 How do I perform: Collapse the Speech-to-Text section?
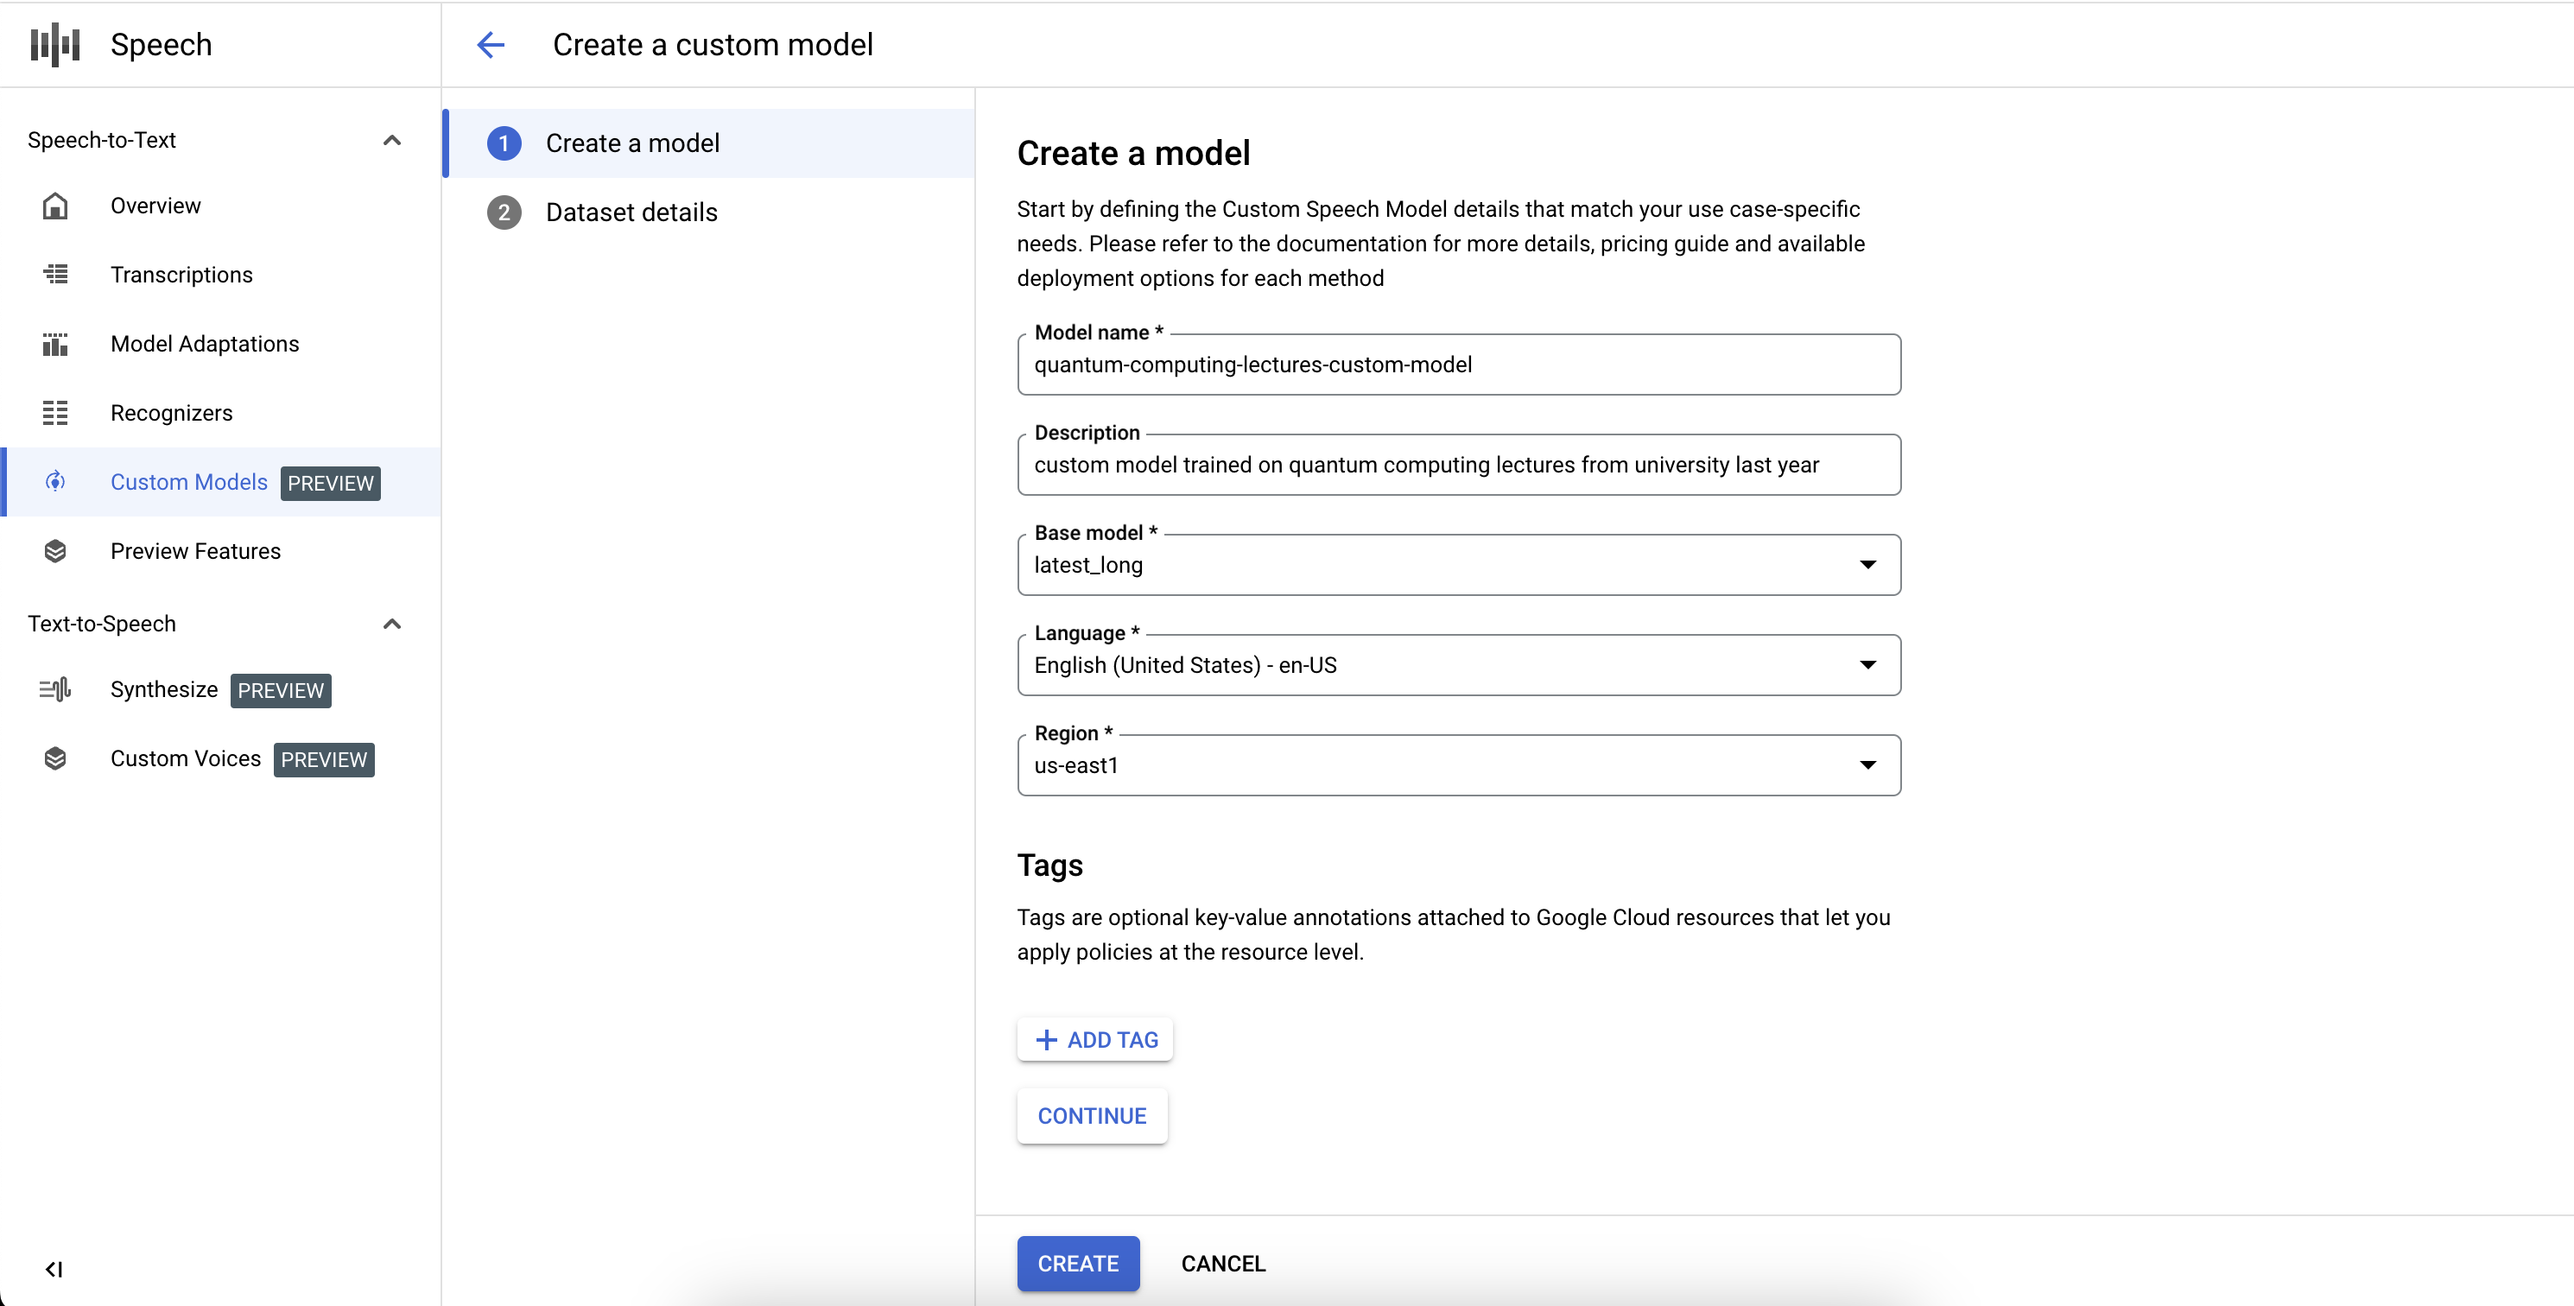(x=391, y=140)
